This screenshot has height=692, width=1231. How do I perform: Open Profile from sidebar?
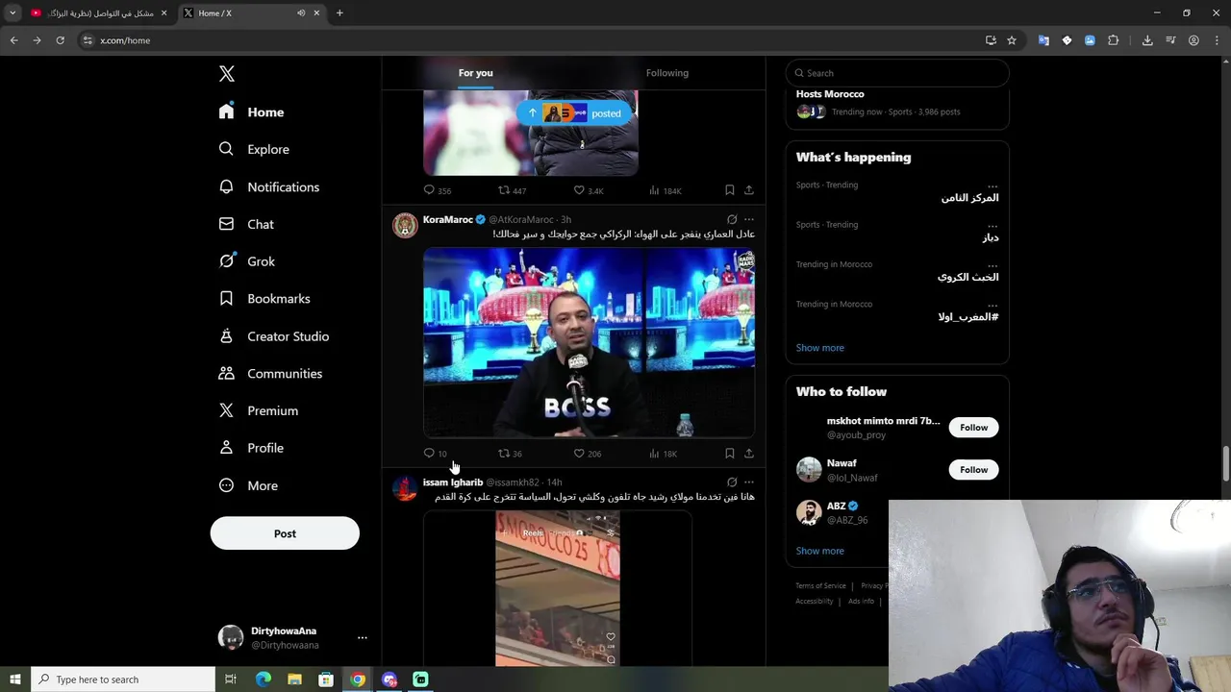pyautogui.click(x=251, y=448)
